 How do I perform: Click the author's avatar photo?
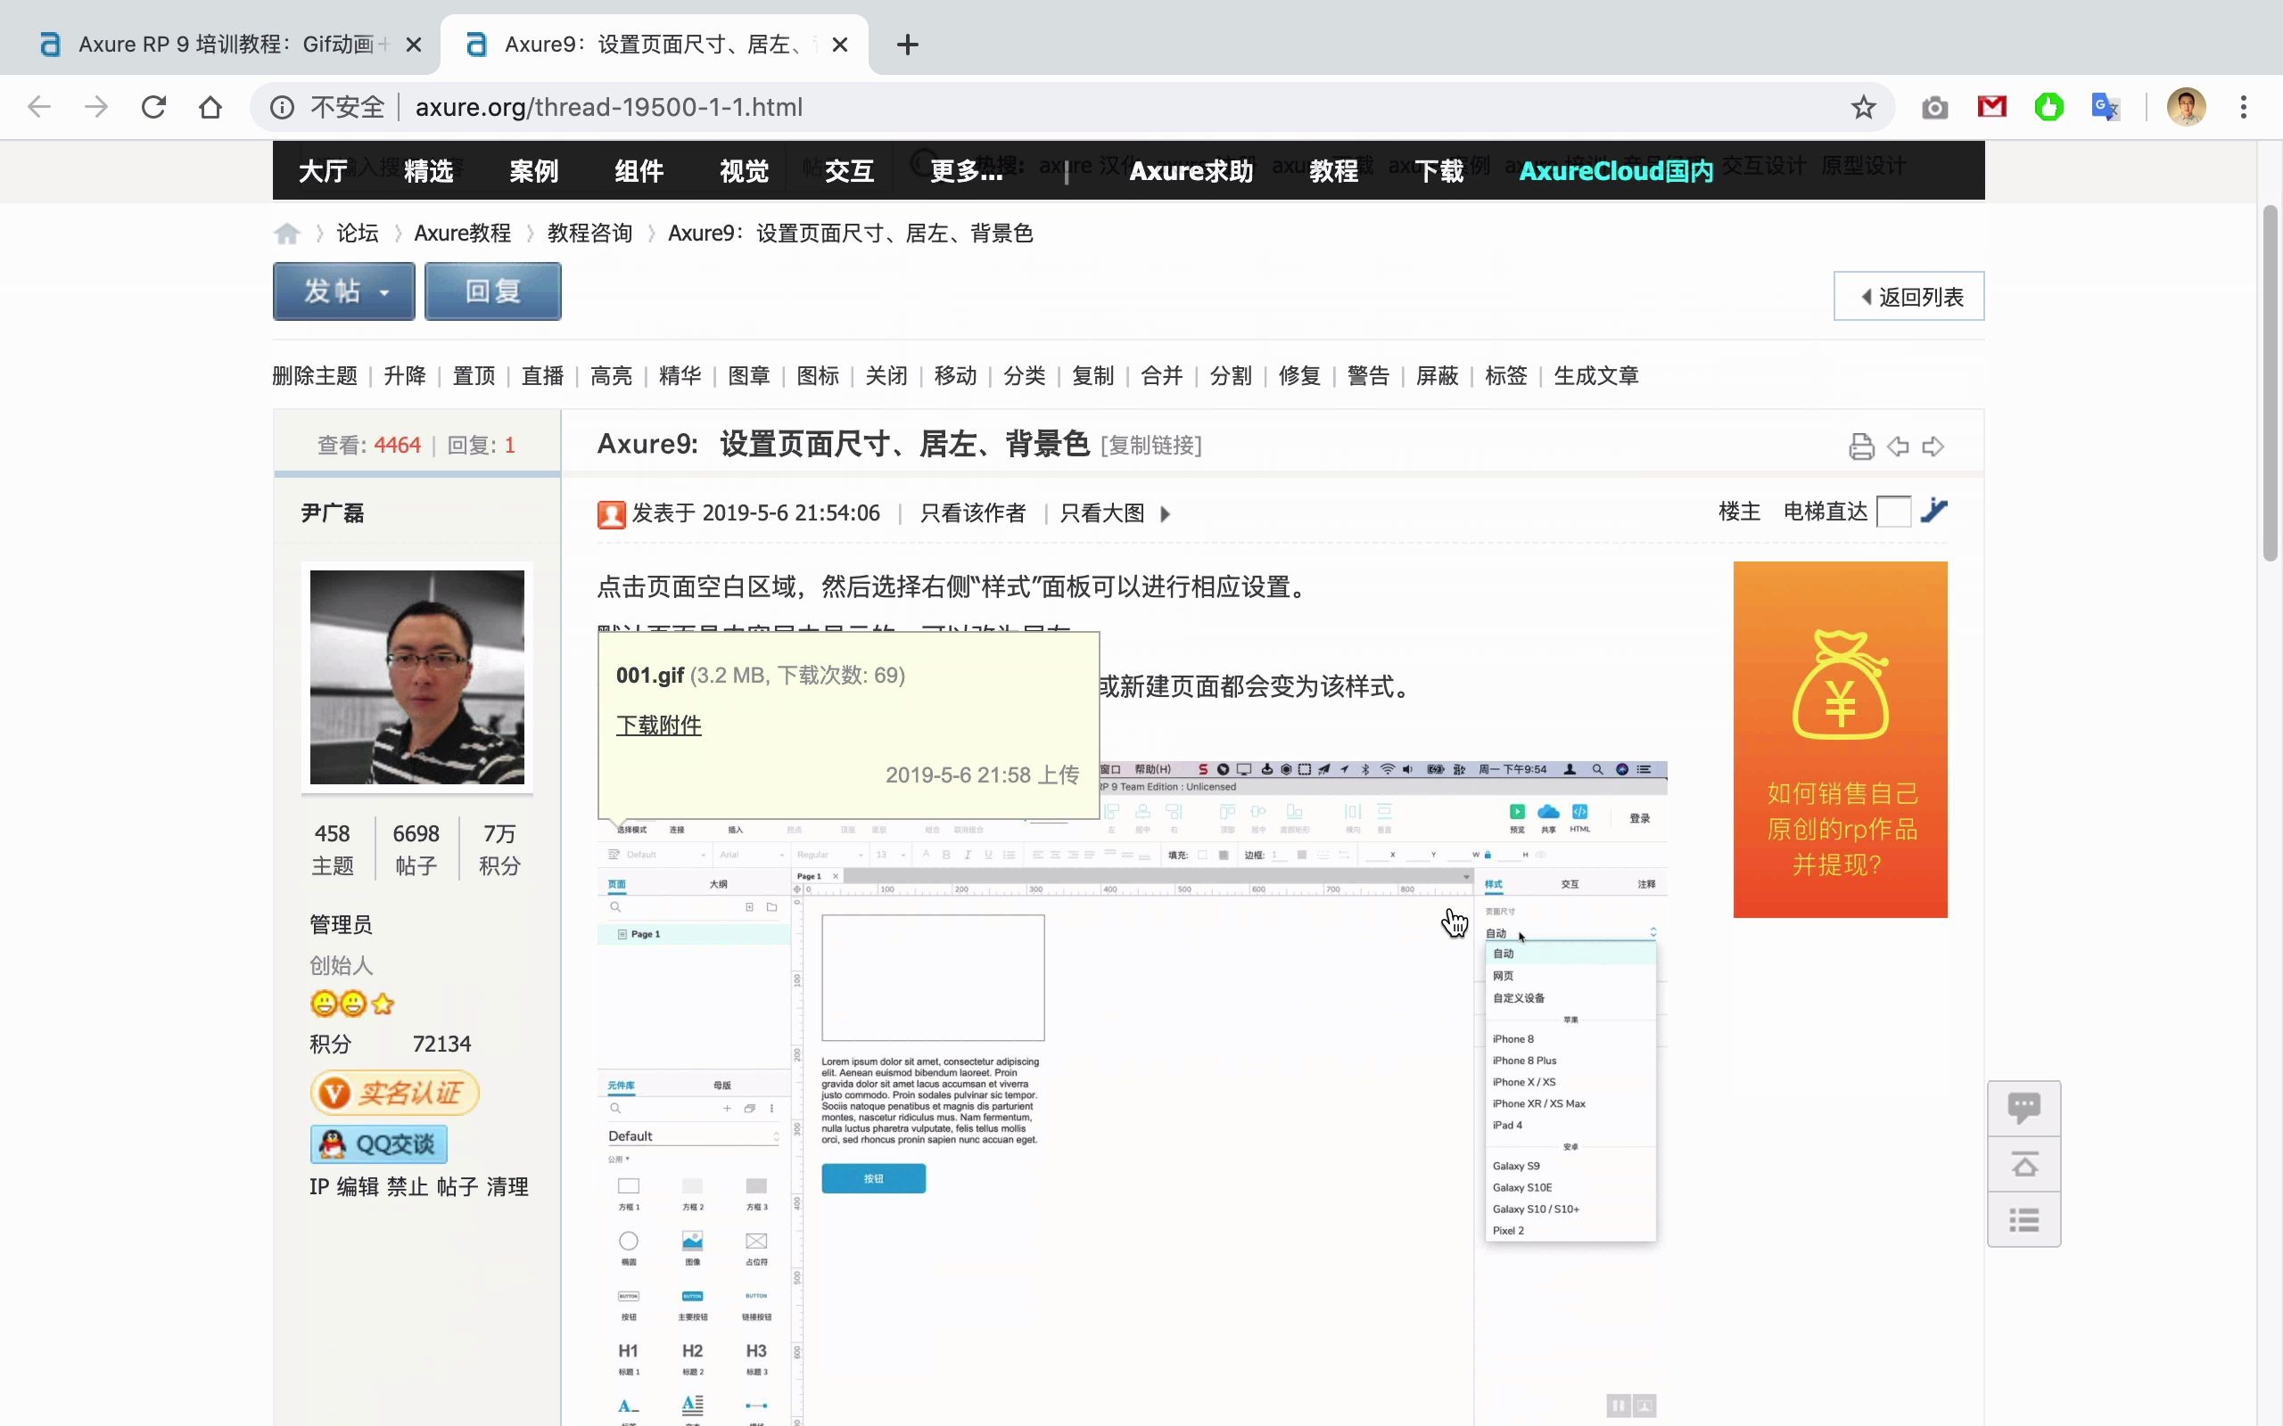click(x=417, y=677)
